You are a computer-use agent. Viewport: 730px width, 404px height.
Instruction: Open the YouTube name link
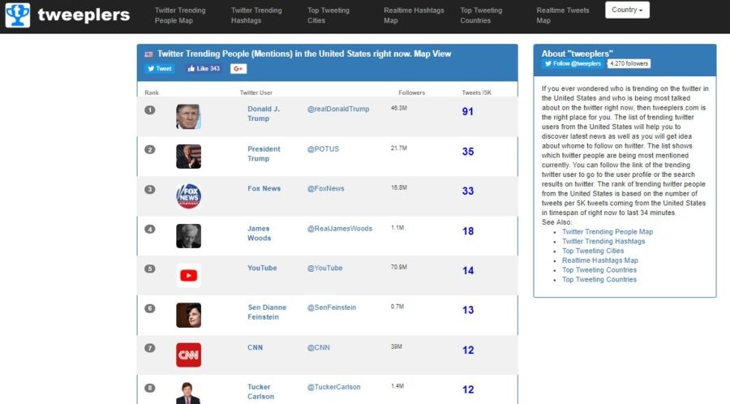click(262, 268)
